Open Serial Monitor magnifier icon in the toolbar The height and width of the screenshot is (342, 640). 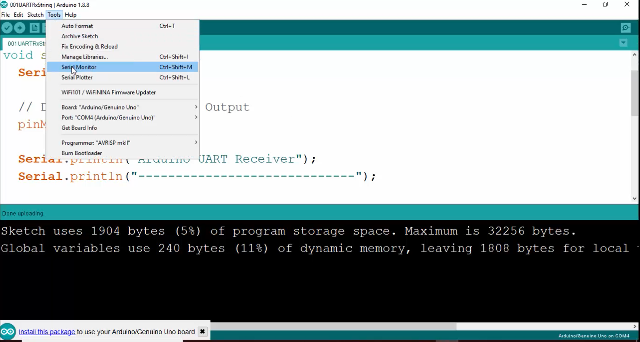(x=625, y=28)
